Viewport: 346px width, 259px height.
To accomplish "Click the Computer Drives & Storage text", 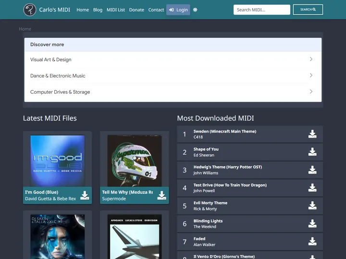I will pyautogui.click(x=60, y=92).
